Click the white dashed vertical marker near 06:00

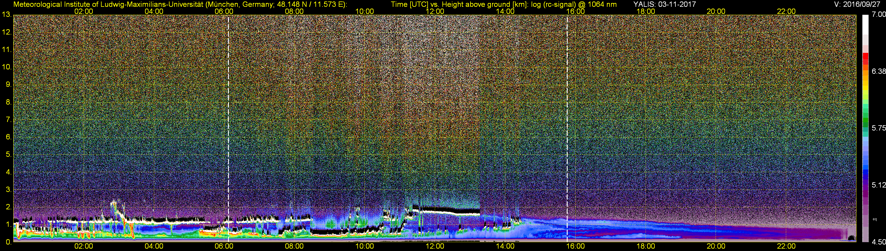coord(228,128)
